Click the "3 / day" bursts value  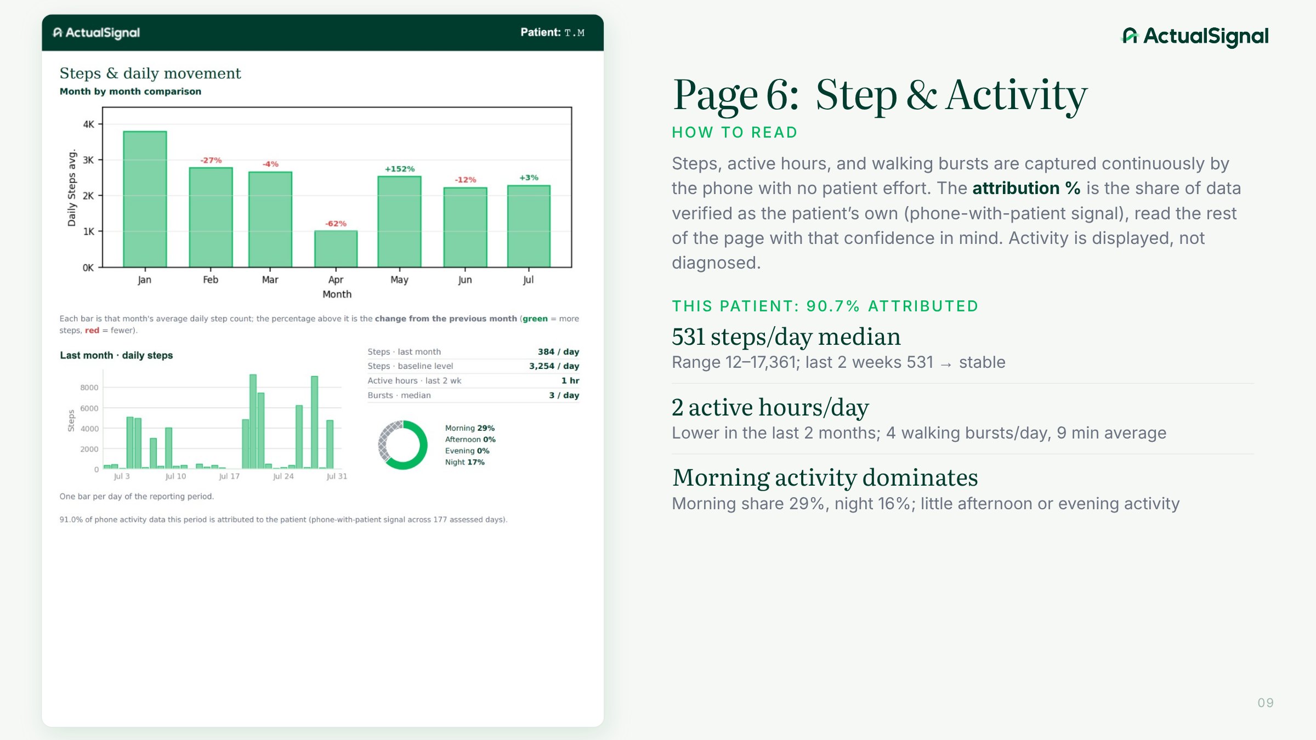click(564, 395)
